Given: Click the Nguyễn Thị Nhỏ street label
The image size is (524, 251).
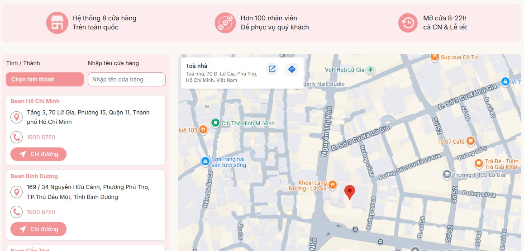Looking at the screenshot, I should click(326, 131).
